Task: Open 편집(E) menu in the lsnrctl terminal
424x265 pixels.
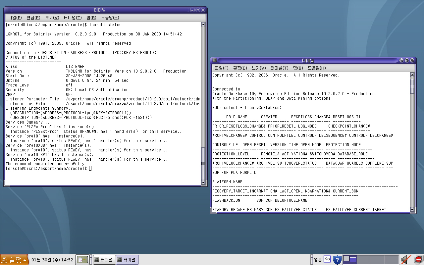Action: click(x=33, y=18)
